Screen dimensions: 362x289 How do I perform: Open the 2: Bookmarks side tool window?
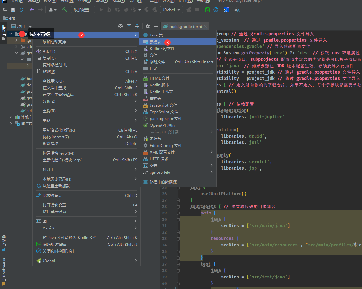pos(4,269)
